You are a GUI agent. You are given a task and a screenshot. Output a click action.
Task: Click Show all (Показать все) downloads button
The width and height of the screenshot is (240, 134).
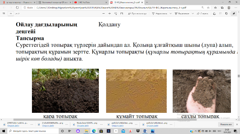click(226, 124)
